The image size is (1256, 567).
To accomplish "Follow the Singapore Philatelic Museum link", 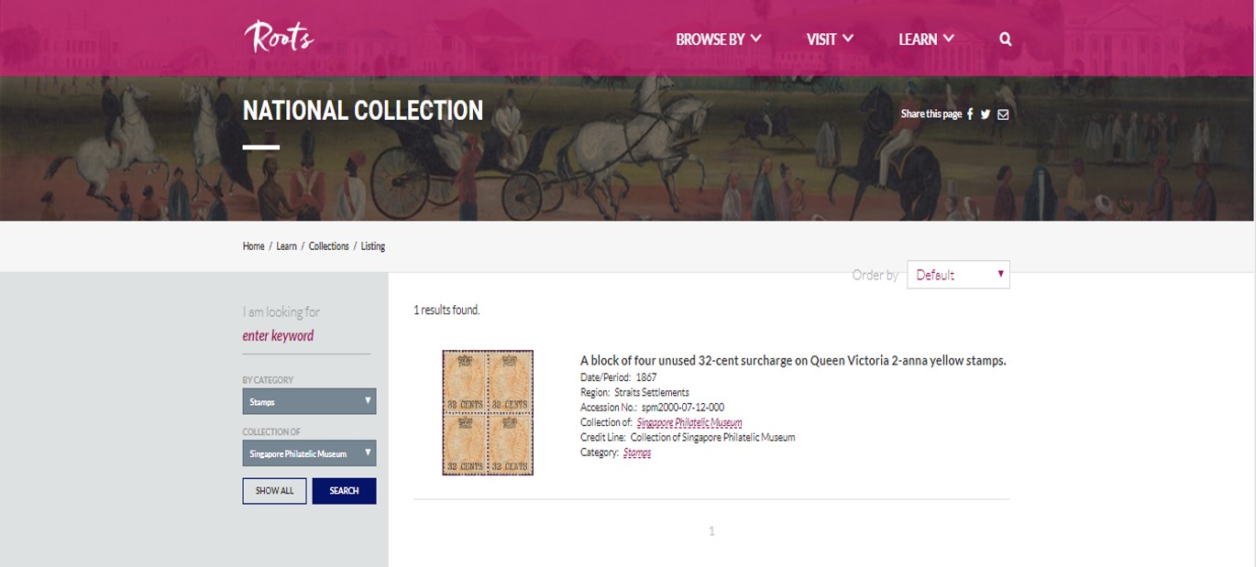I will (689, 422).
